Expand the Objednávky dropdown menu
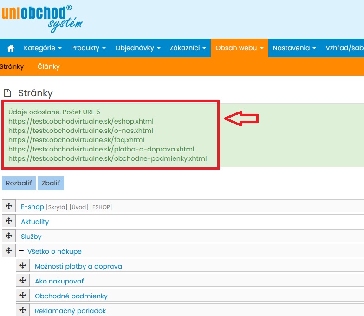The height and width of the screenshot is (316, 364). click(x=137, y=48)
